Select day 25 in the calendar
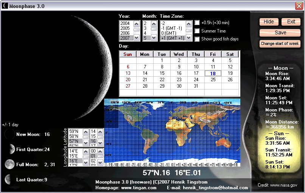The height and width of the screenshot is (193, 305). (x=213, y=80)
